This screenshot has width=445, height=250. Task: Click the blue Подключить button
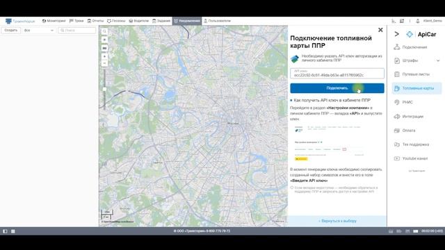click(337, 88)
